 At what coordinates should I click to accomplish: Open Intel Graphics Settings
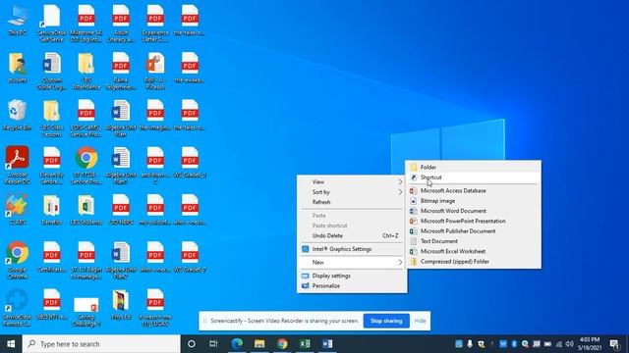click(x=352, y=249)
